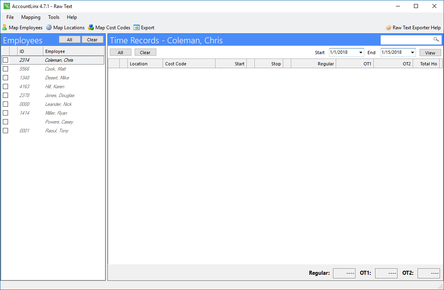This screenshot has height=290, width=444.
Task: Click the OT2 total field at bottom
Action: coord(429,273)
